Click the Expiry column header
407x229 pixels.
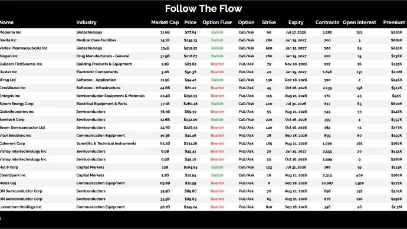click(296, 22)
